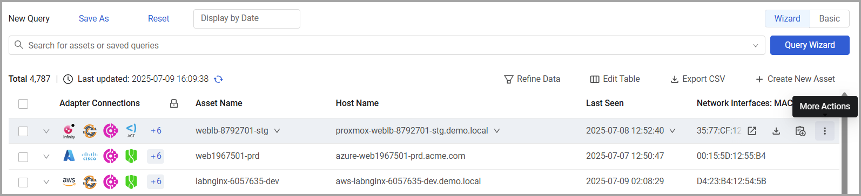Click the More Actions three-dot icon
The width and height of the screenshot is (861, 196).
[824, 131]
